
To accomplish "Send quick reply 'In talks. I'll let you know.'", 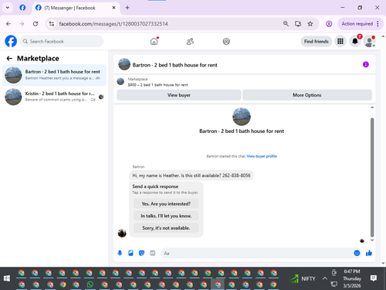I will point(166,216).
